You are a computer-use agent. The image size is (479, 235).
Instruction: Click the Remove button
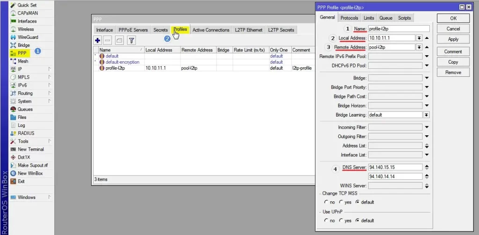[x=453, y=73]
